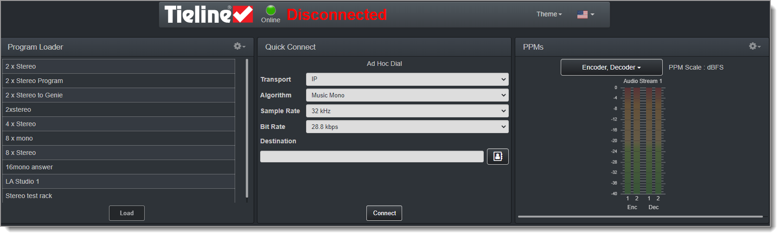The height and width of the screenshot is (237, 781).
Task: Select the LA Studio 1 program
Action: (x=119, y=181)
